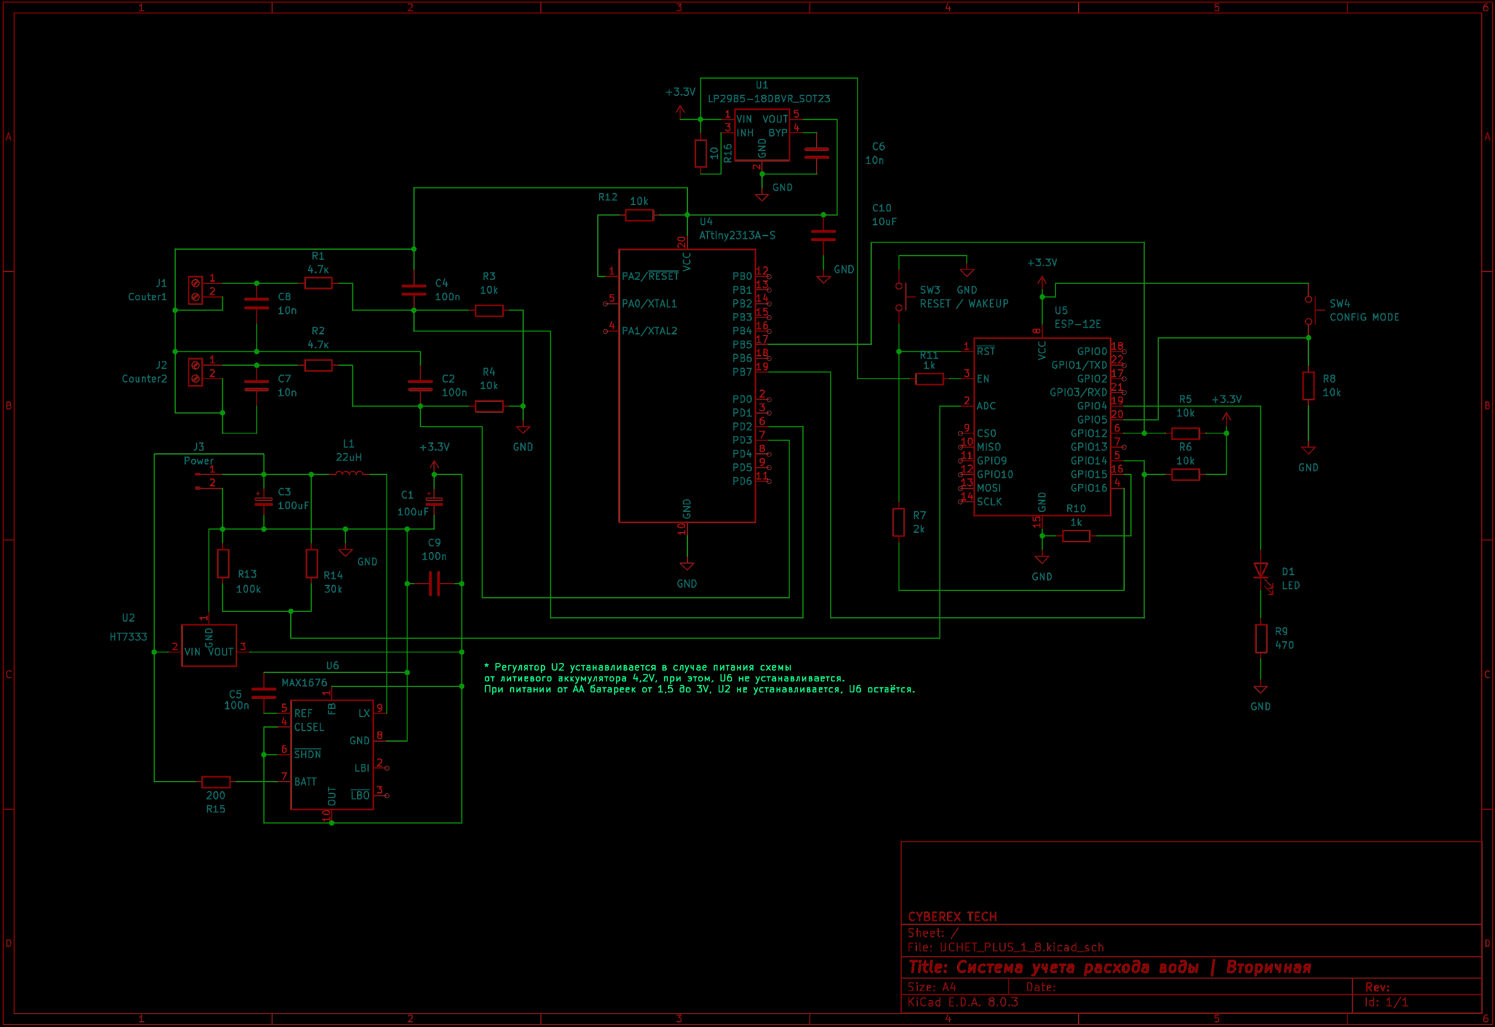Click the R13 100k resistor symbol
Screen dimensions: 1495x1027
click(x=223, y=563)
